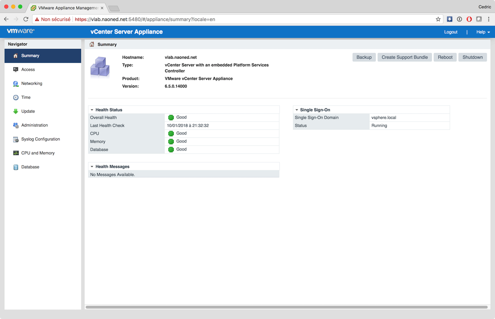Open the Help dropdown menu
This screenshot has width=495, height=319.
(x=483, y=32)
